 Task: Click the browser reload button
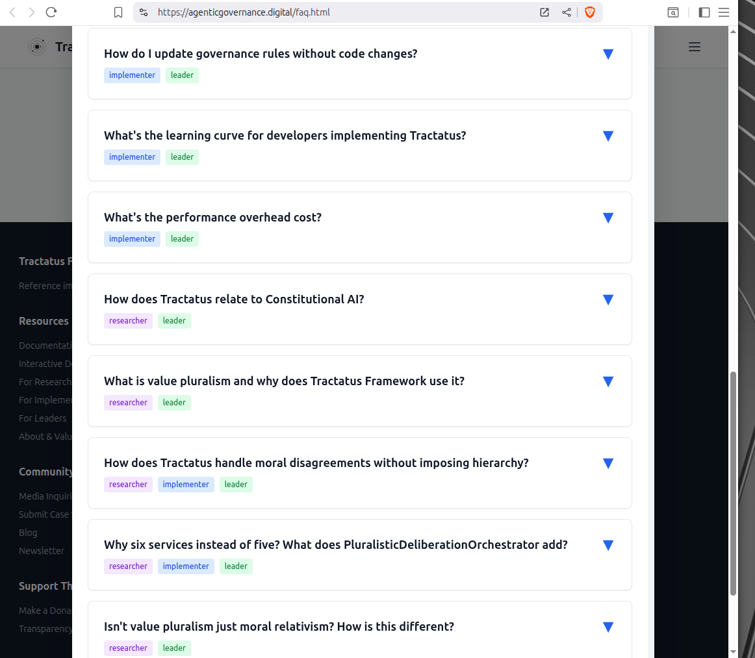point(51,12)
